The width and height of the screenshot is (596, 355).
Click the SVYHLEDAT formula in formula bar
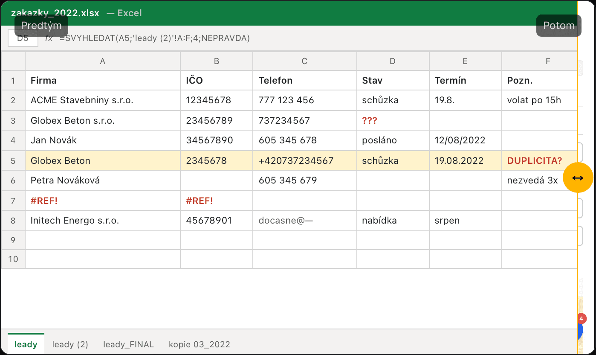click(155, 38)
